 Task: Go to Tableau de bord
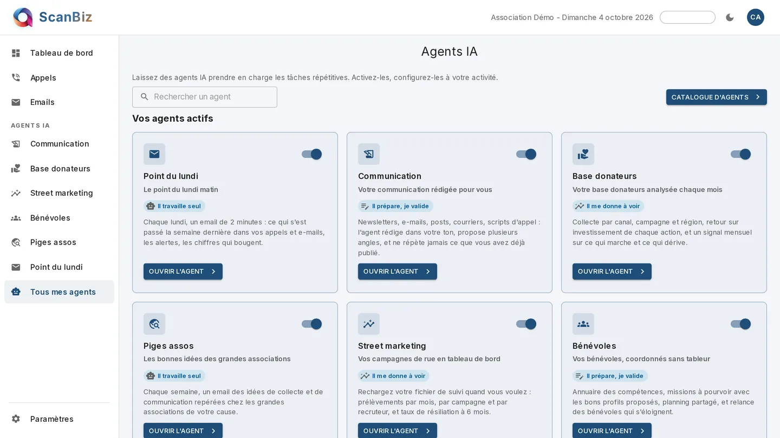tap(60, 53)
